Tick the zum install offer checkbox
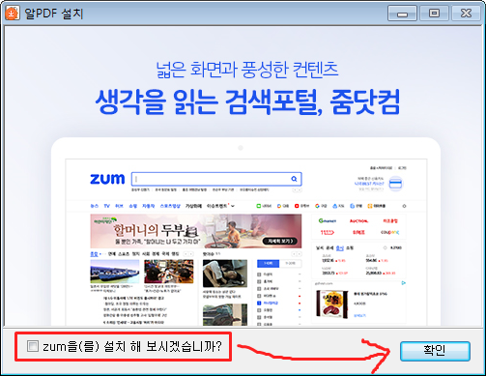486x376 pixels. click(x=33, y=346)
